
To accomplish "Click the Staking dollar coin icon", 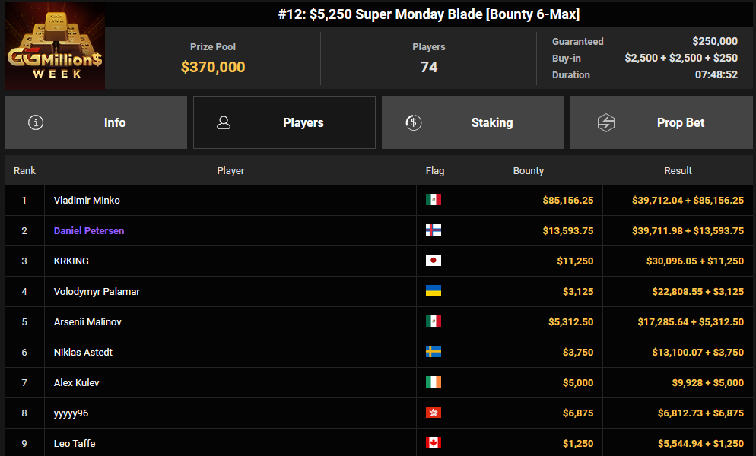I will pos(413,122).
